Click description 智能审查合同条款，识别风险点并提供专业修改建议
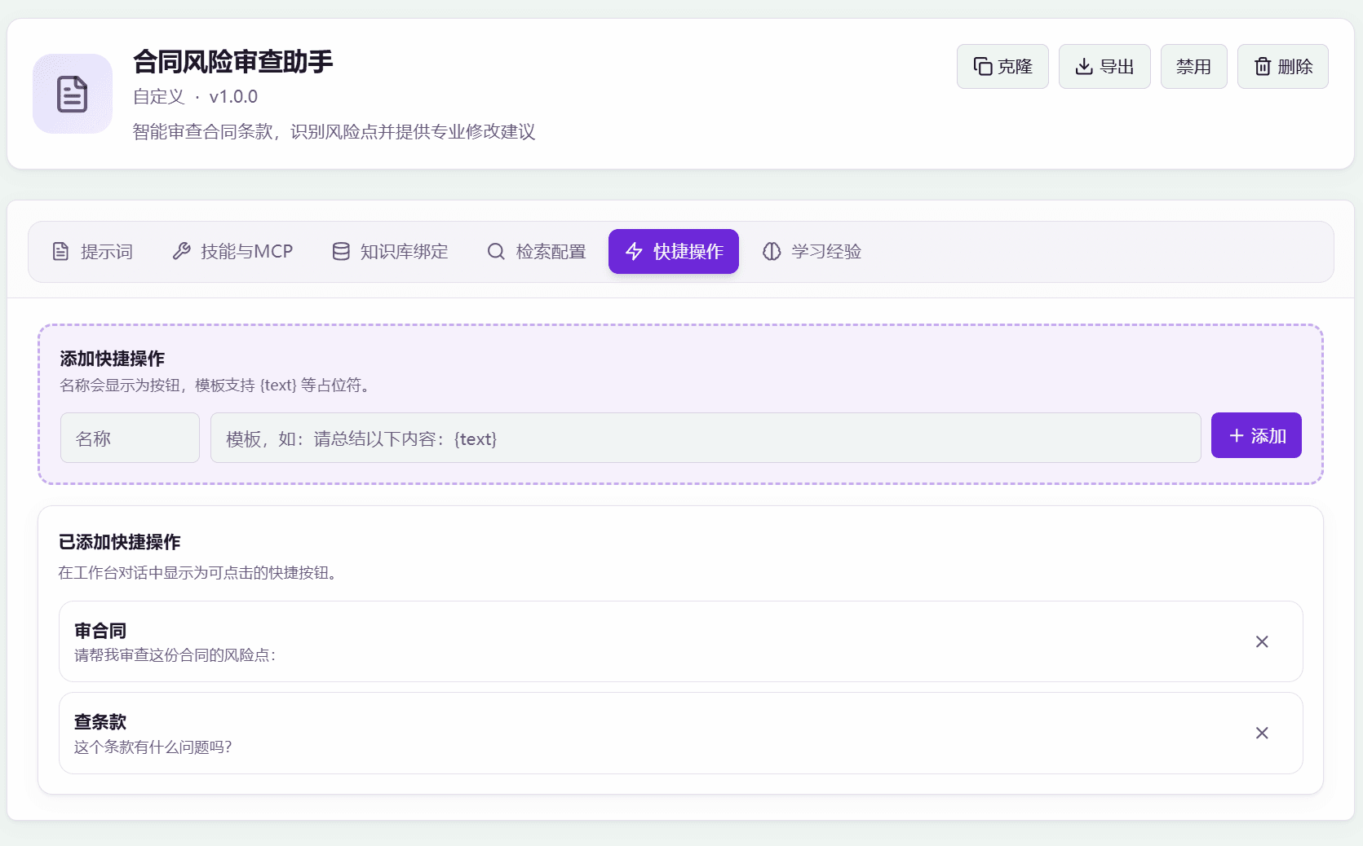The width and height of the screenshot is (1363, 846). (x=334, y=132)
